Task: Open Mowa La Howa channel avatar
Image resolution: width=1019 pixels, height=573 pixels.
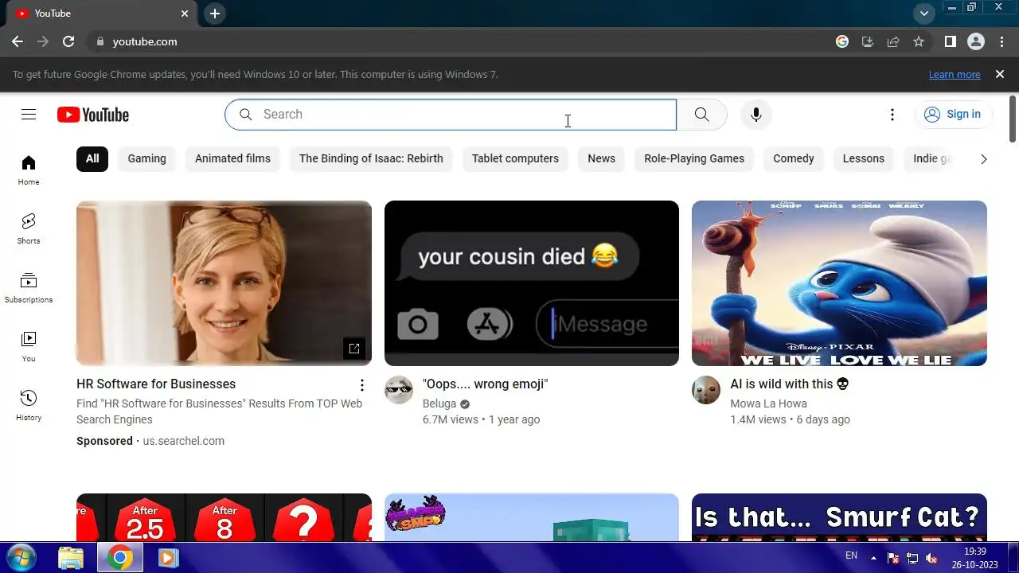Action: point(706,390)
